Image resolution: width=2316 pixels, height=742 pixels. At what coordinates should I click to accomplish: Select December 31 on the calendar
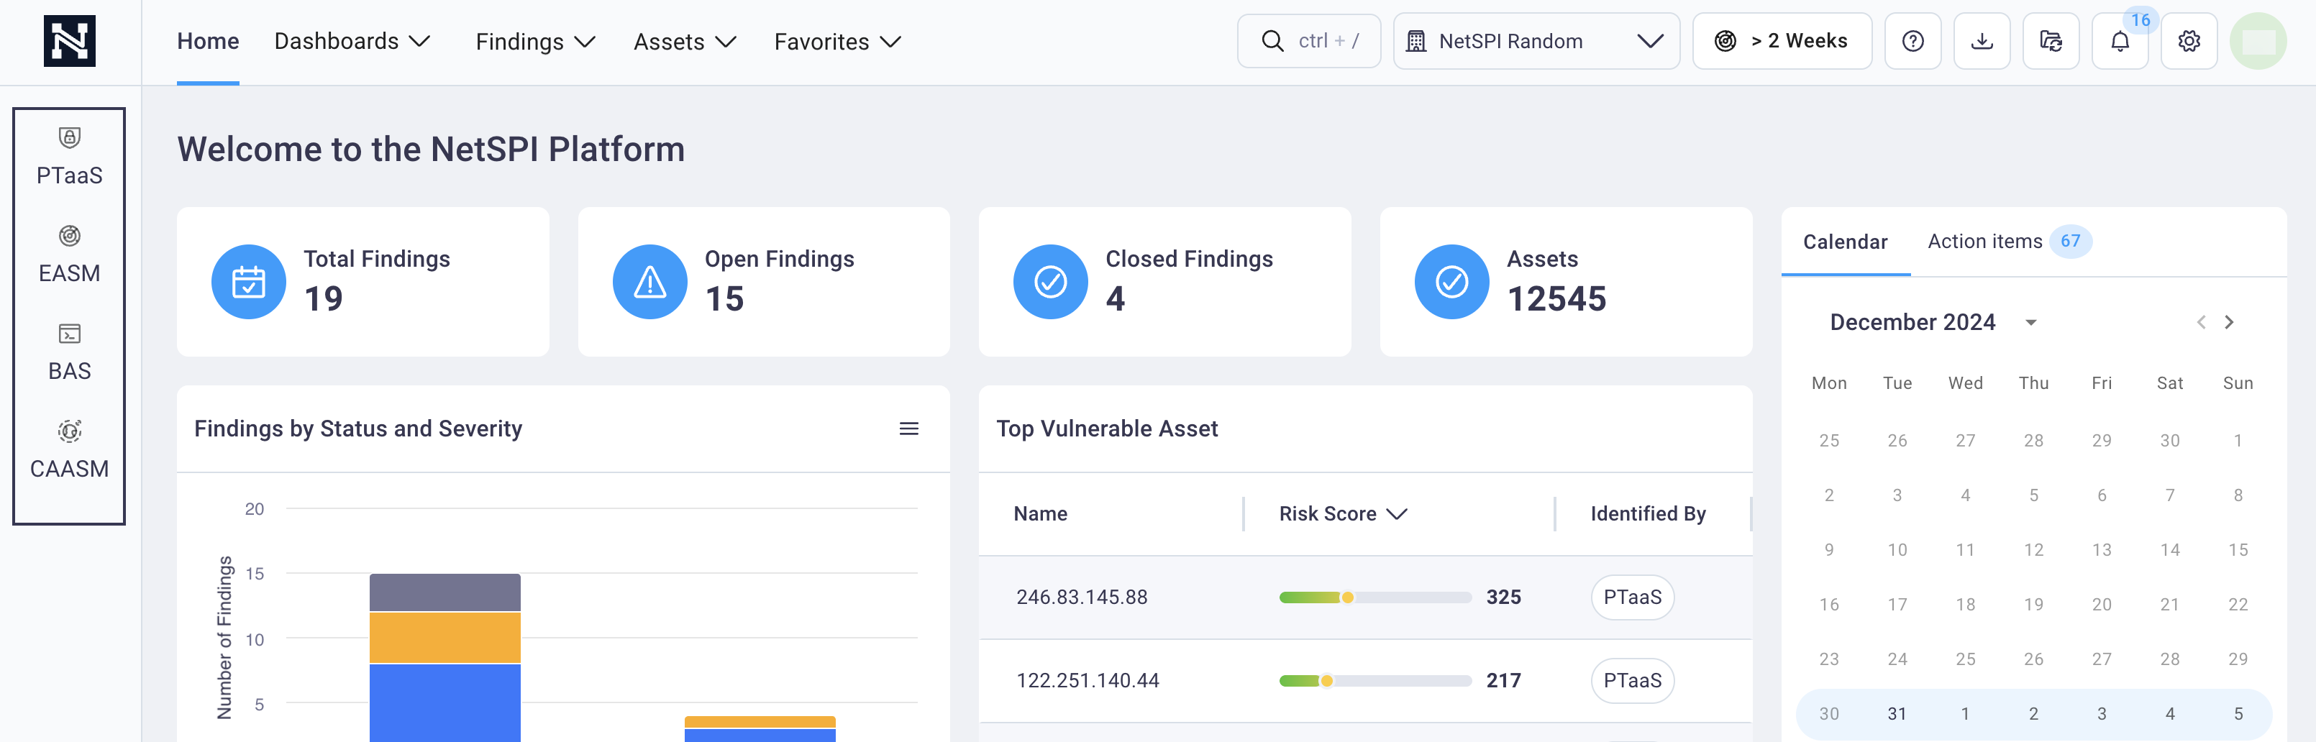click(1897, 714)
